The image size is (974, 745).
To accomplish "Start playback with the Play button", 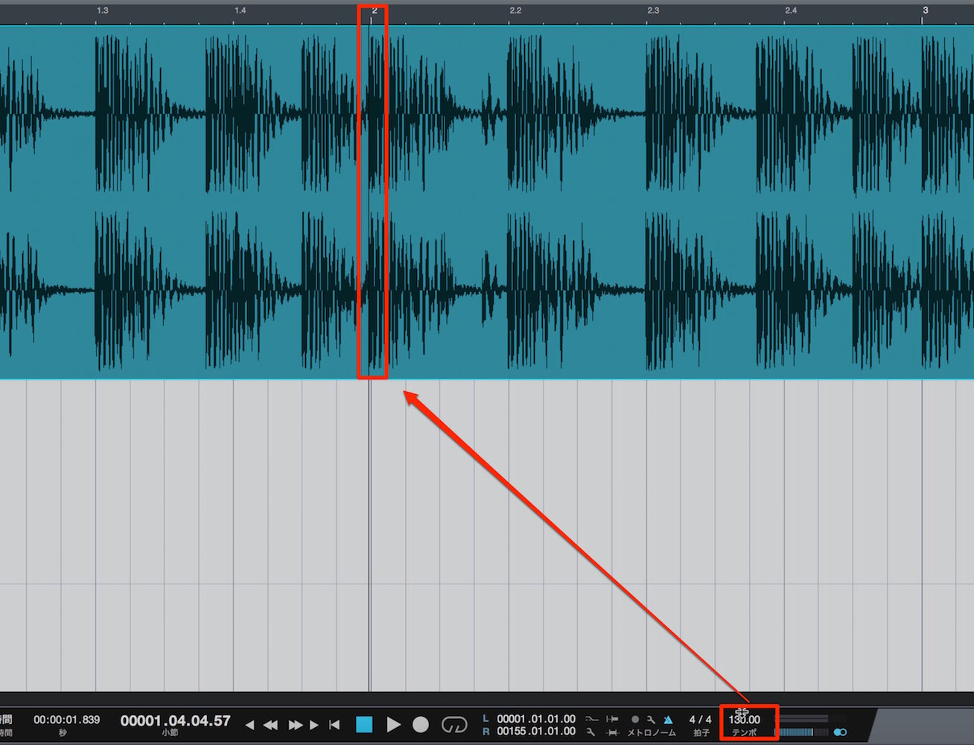I will pyautogui.click(x=393, y=724).
